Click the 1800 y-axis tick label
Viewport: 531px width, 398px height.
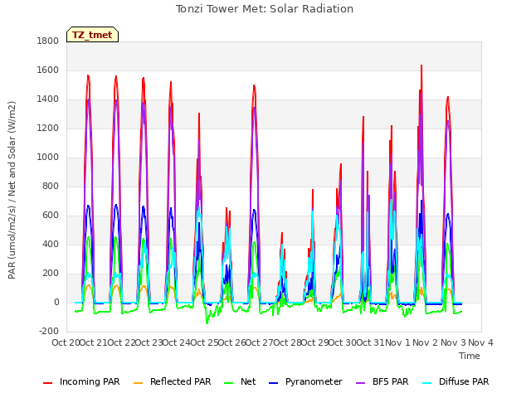[x=48, y=41]
